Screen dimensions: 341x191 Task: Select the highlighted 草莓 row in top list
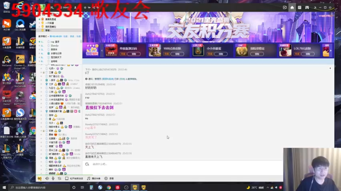coord(59,30)
